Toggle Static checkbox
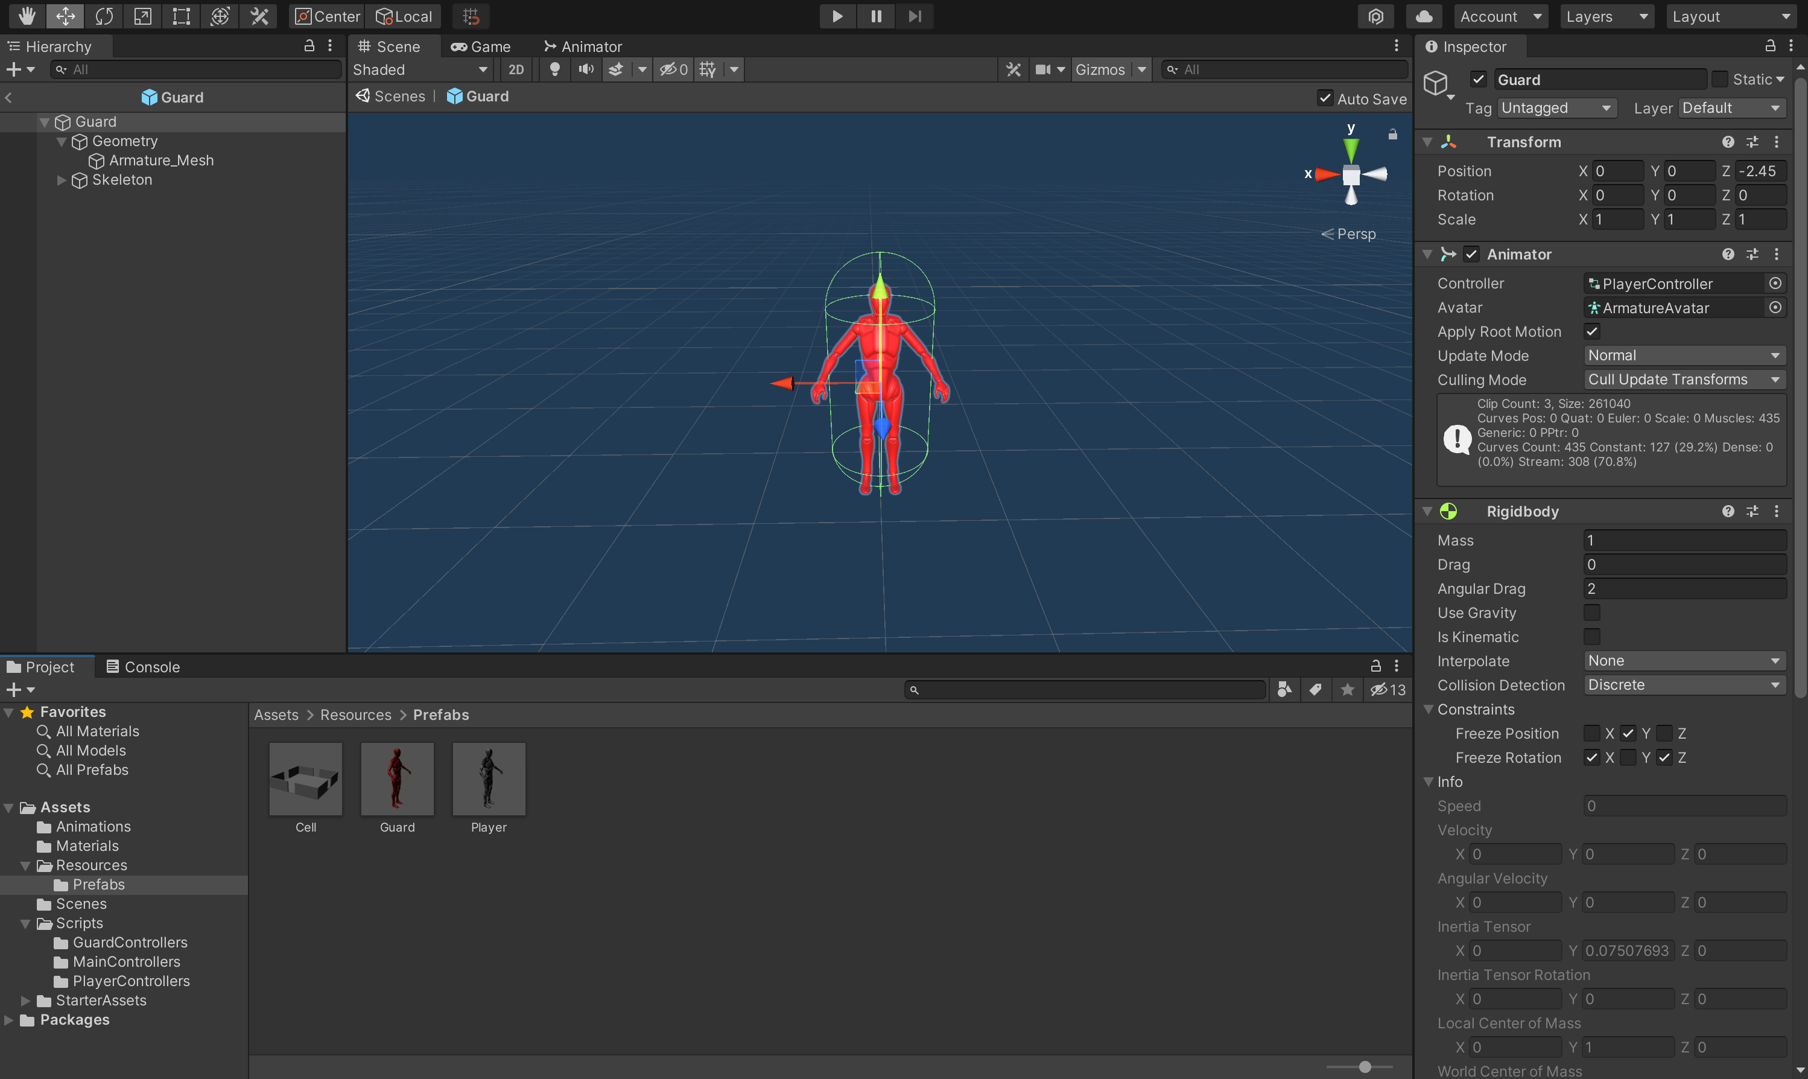 click(x=1719, y=79)
